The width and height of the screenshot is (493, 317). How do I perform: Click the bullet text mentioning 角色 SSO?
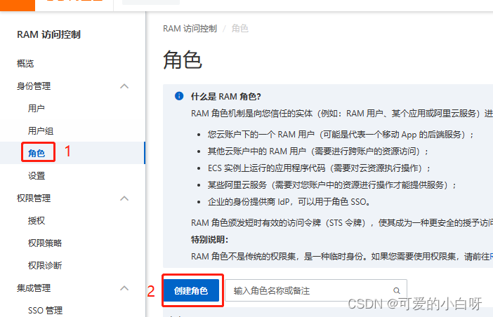(289, 202)
